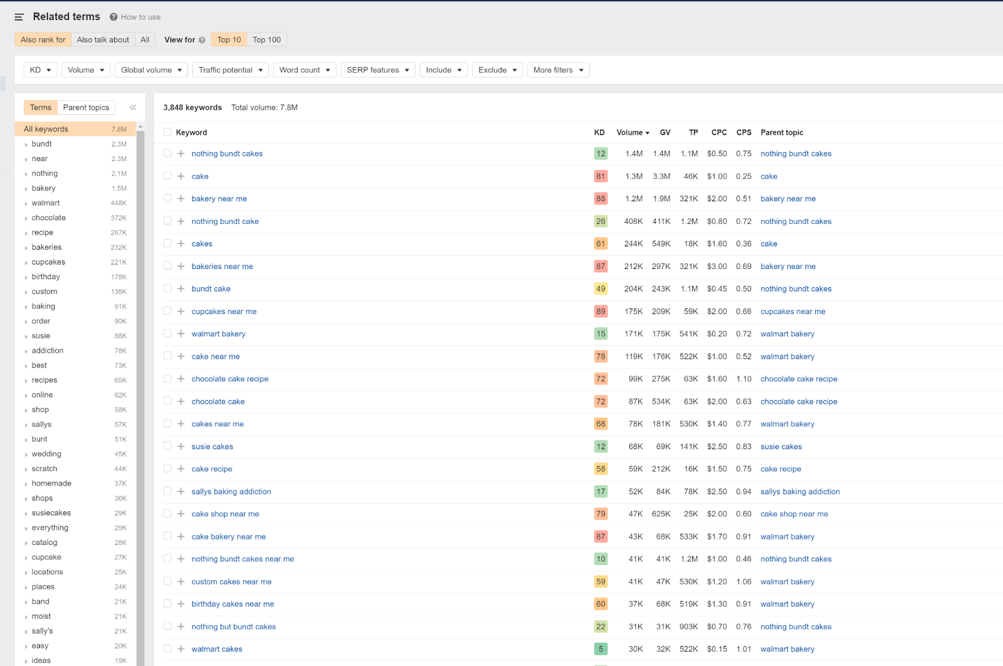Select the Top 10 view option

(x=229, y=40)
